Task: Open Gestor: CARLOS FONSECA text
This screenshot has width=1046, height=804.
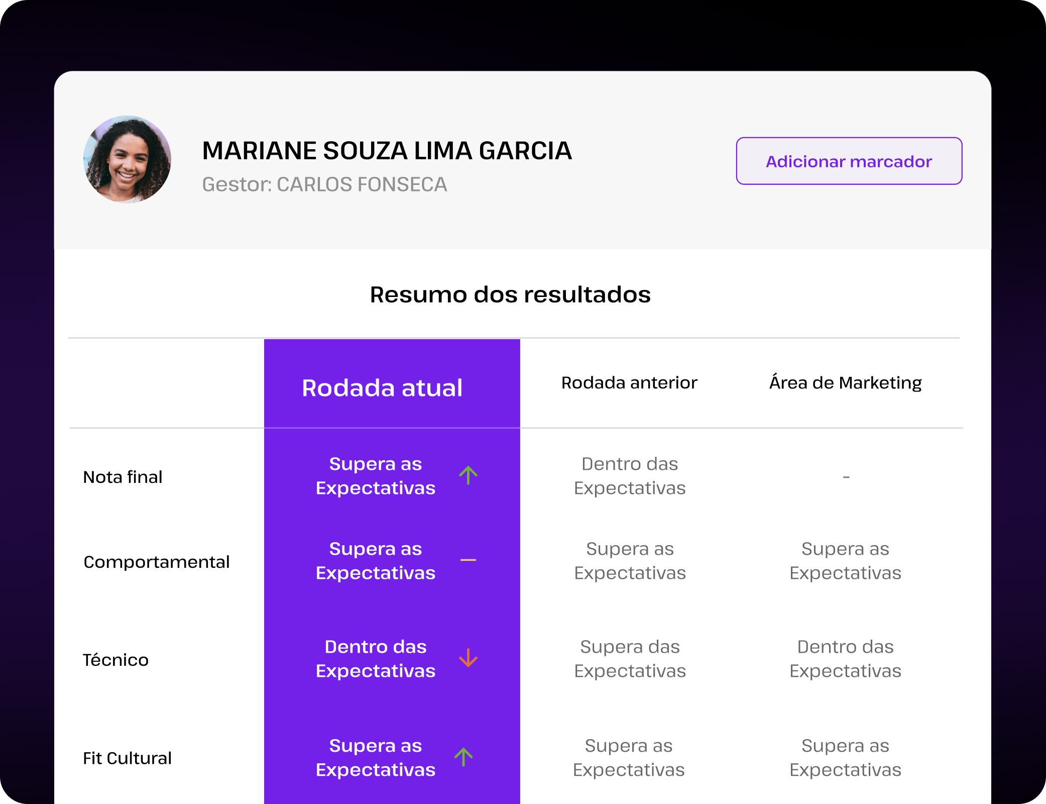Action: [324, 184]
